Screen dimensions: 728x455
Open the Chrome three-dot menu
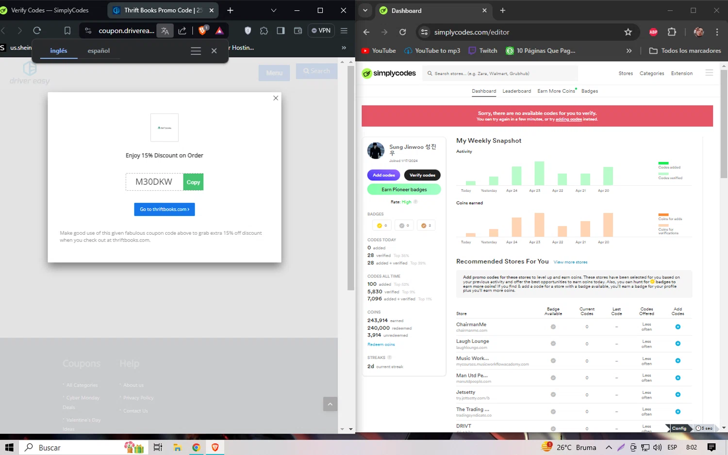[717, 32]
